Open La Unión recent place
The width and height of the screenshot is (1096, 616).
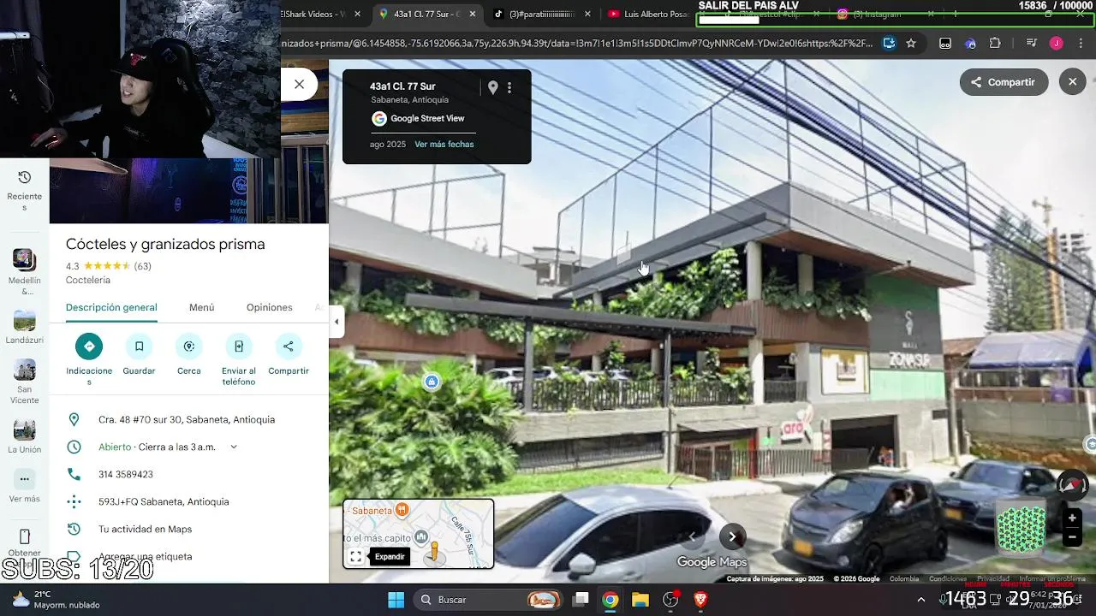click(24, 429)
